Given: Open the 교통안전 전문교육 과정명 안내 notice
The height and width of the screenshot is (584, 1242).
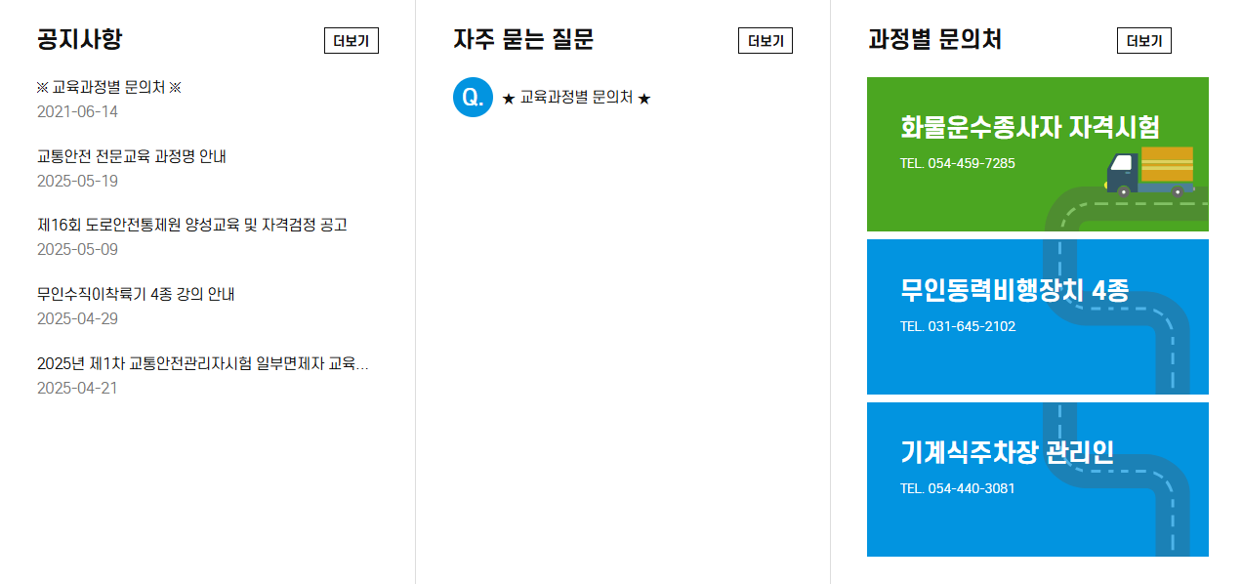Looking at the screenshot, I should (132, 155).
